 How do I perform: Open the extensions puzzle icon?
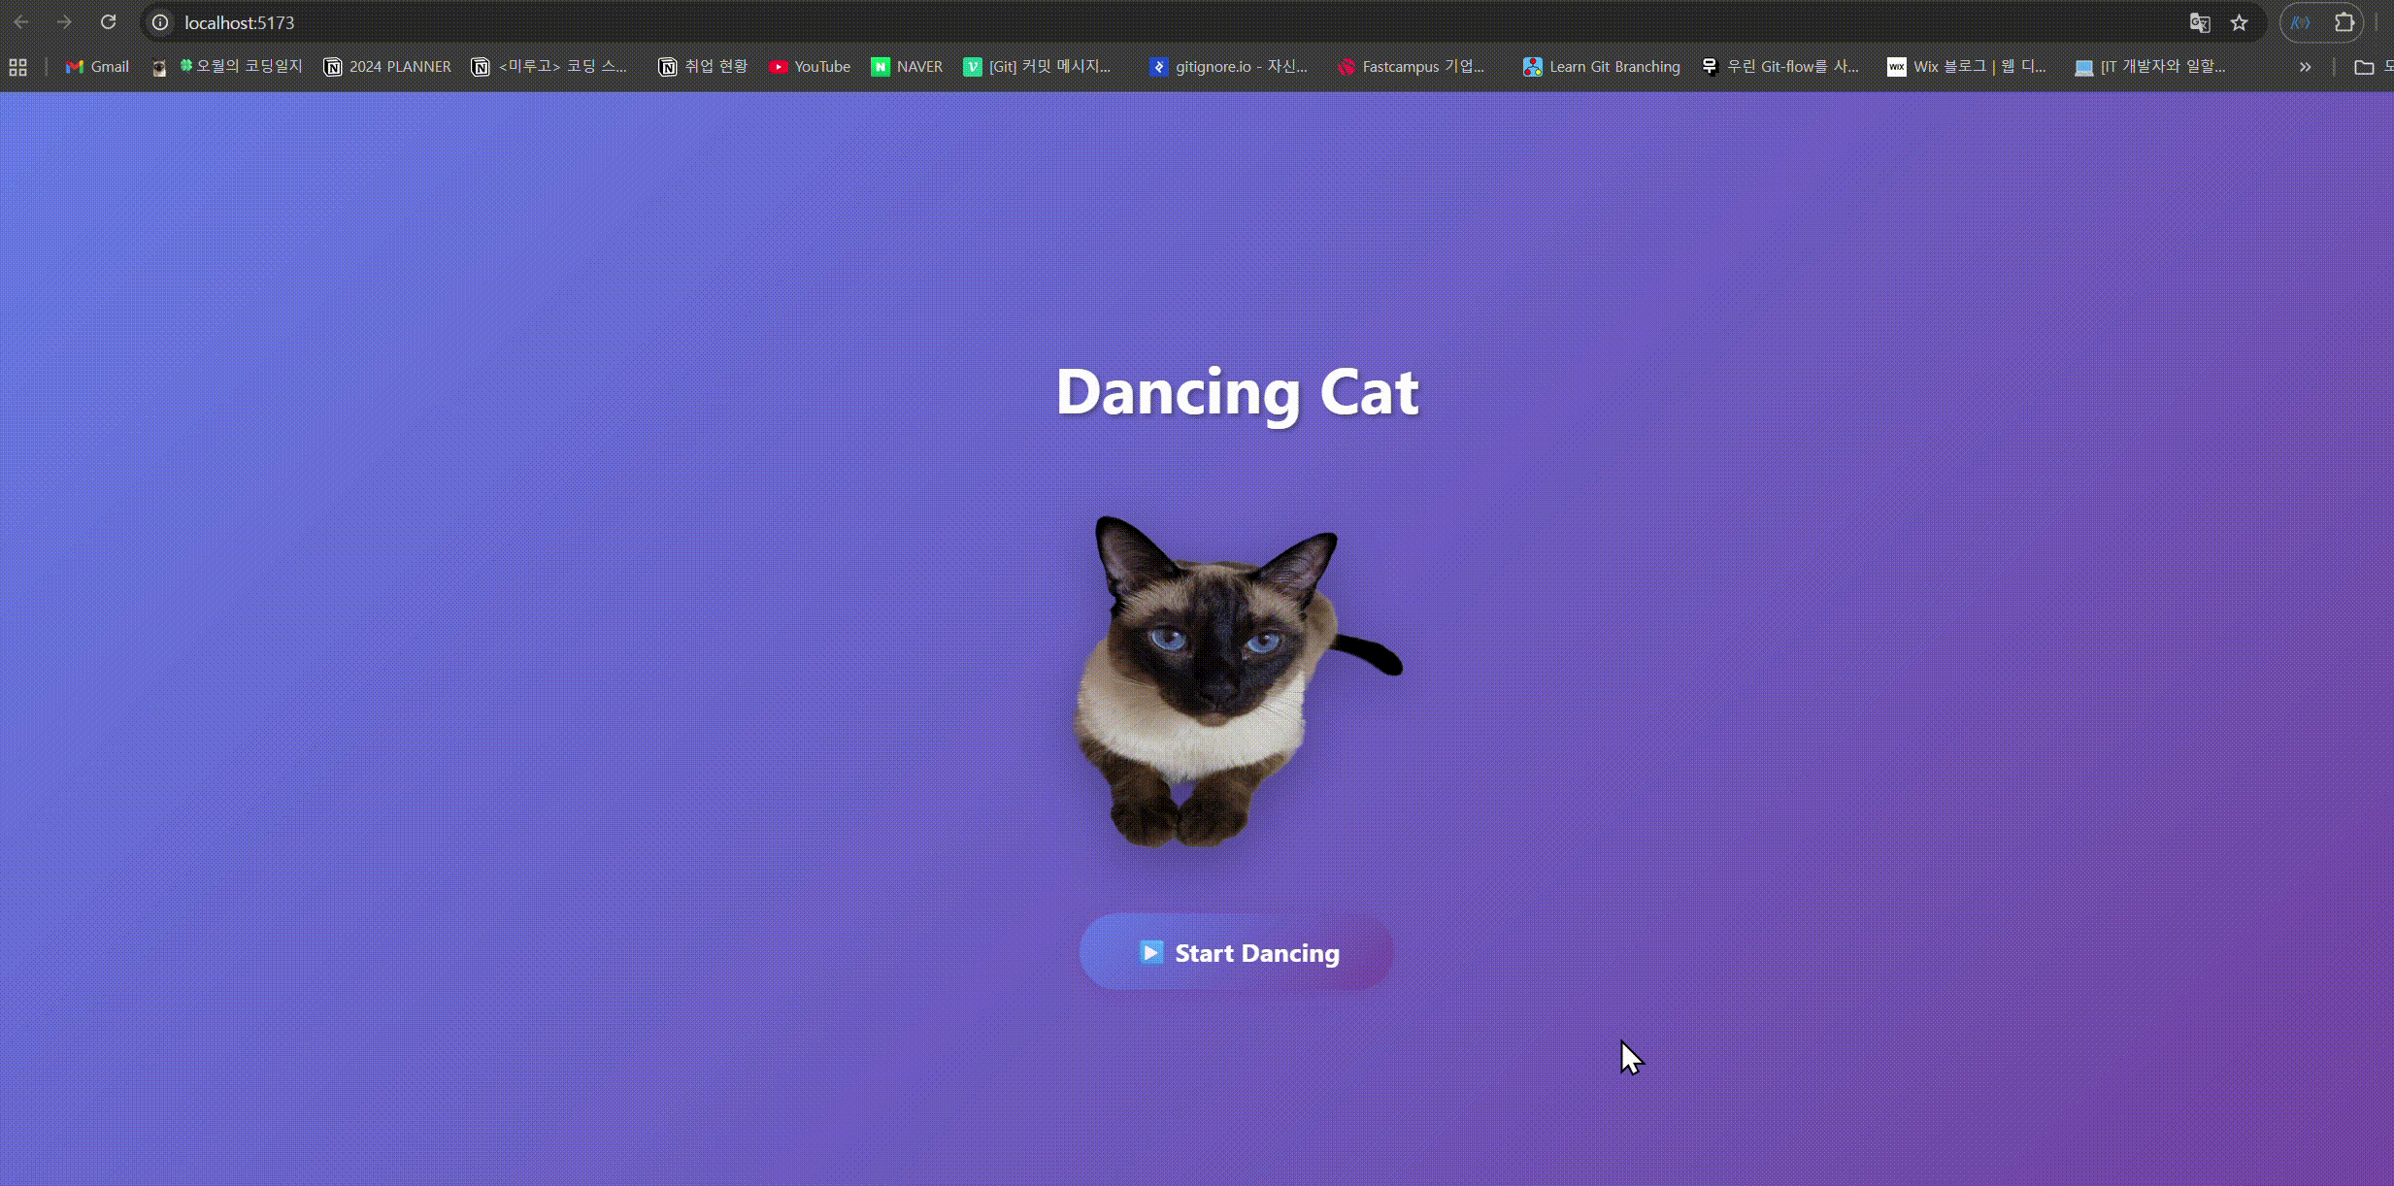click(x=2344, y=22)
